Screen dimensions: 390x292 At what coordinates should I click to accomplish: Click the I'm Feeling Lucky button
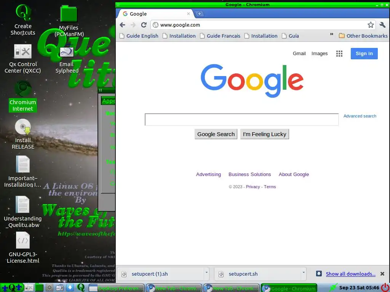click(265, 134)
